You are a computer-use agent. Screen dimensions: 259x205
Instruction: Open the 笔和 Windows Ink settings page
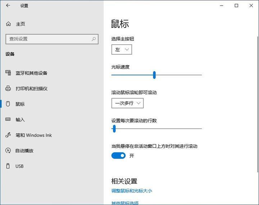click(x=34, y=135)
